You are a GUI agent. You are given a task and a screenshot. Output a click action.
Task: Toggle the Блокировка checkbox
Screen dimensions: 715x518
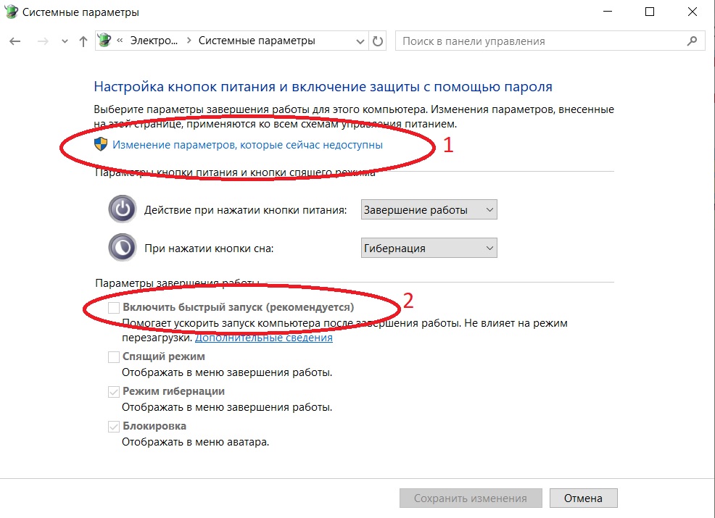[x=113, y=426]
